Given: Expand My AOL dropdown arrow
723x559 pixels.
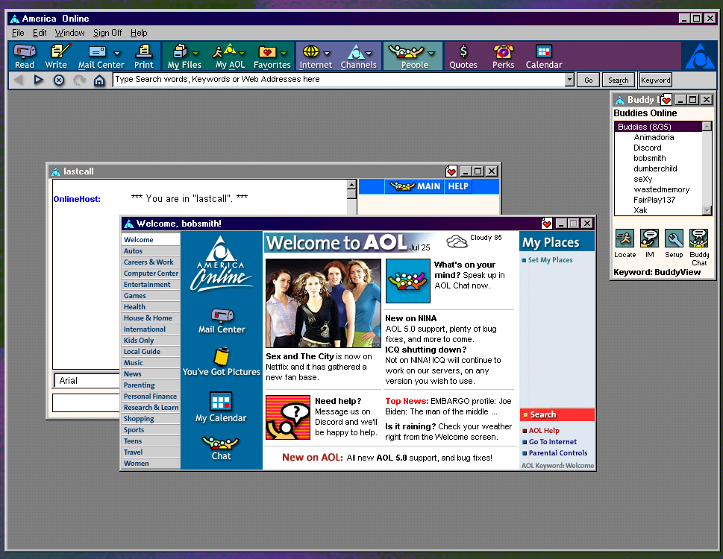Looking at the screenshot, I should pyautogui.click(x=242, y=53).
